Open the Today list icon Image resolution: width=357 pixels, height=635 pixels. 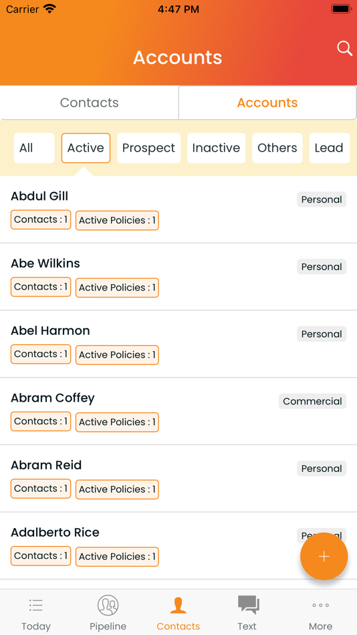[36, 606]
